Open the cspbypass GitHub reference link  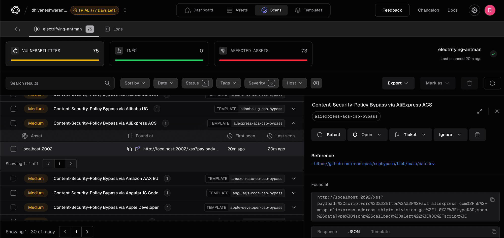pyautogui.click(x=374, y=164)
